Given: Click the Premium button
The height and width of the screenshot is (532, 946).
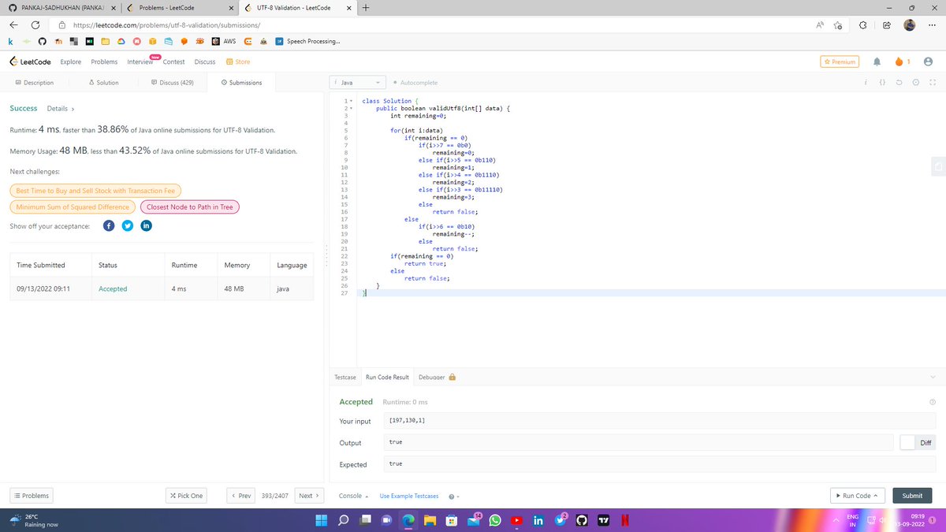Looking at the screenshot, I should 838,61.
